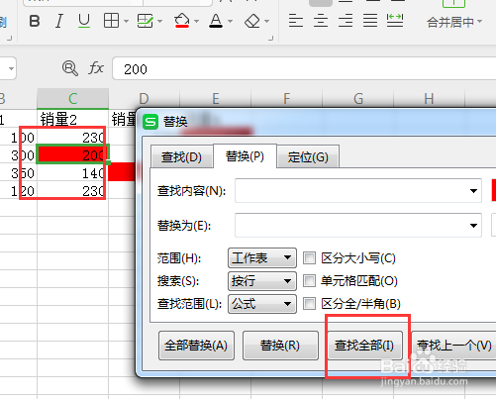Image resolution: width=496 pixels, height=399 pixels.
Task: Expand font color dropdown arrow
Action: point(231,22)
